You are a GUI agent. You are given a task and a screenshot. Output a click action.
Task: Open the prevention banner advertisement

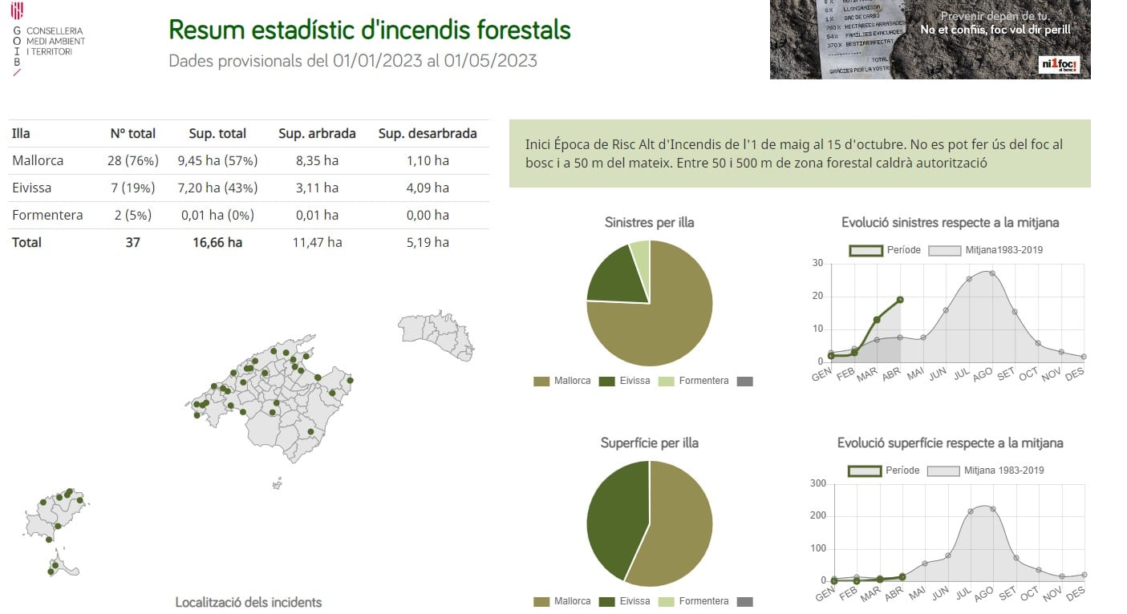[929, 38]
